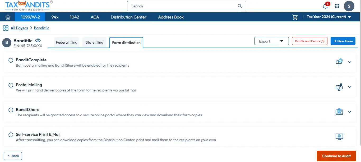The width and height of the screenshot is (361, 162).
Task: Click 'The recipients will be granted access' description
Action: pos(109,115)
